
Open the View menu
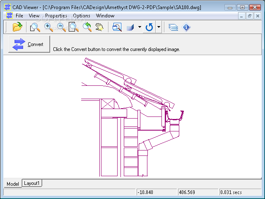(x=34, y=16)
